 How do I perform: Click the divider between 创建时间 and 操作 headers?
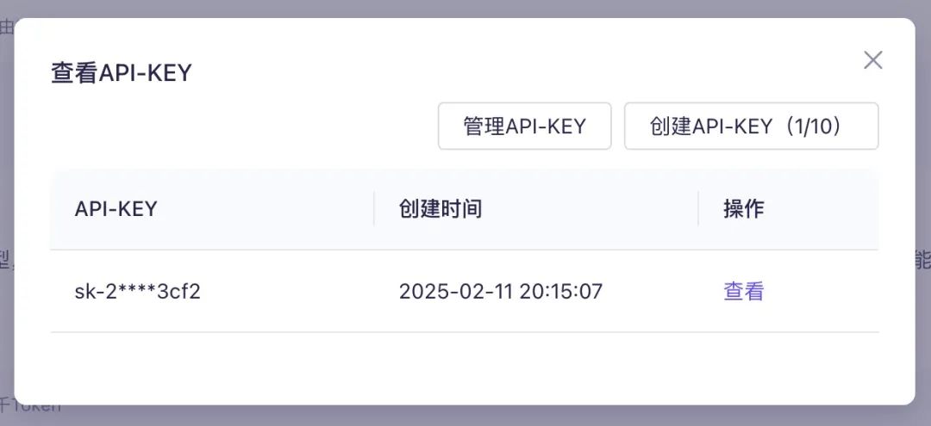pos(698,208)
